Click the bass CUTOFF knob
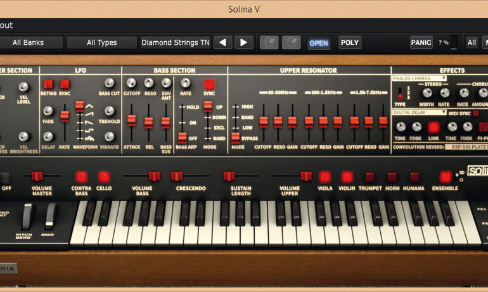This screenshot has width=488, height=292. point(131,83)
